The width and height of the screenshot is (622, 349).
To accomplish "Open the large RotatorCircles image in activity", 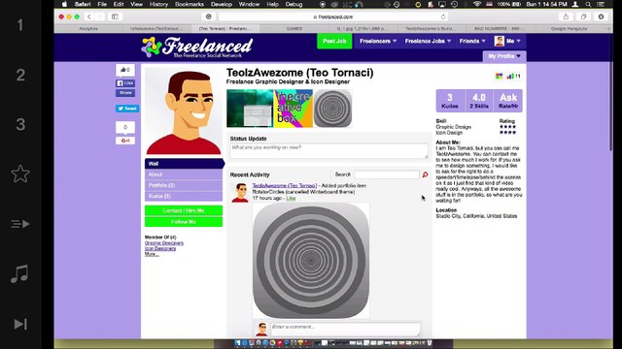I will pos(311,261).
